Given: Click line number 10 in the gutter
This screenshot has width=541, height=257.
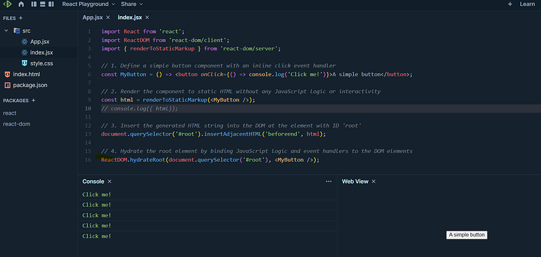Looking at the screenshot, I should click(89, 109).
